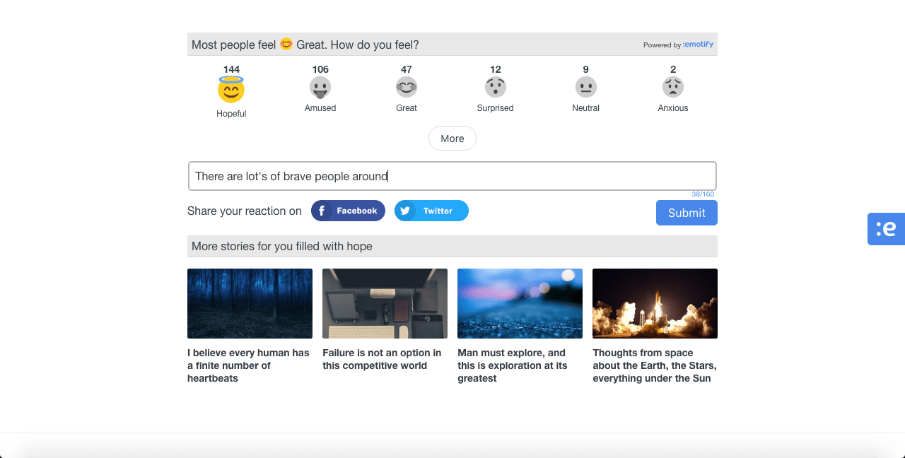
Task: Select the Anxious emoji reaction
Action: (x=672, y=87)
